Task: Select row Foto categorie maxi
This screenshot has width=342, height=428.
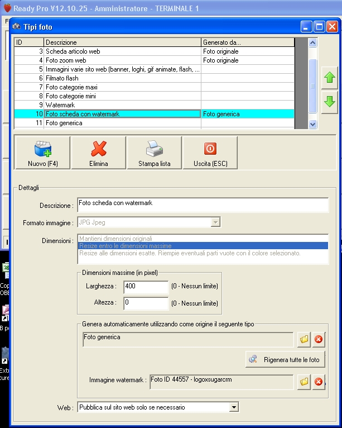Action: (x=154, y=87)
